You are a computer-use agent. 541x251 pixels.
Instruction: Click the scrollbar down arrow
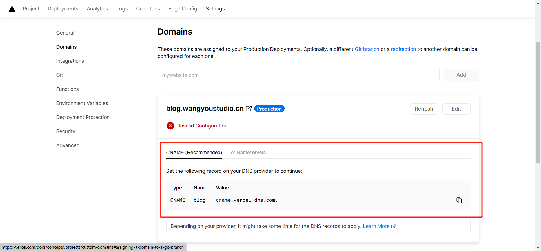coord(538,248)
